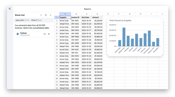Select column B header
175x97 pixels.
76,14
